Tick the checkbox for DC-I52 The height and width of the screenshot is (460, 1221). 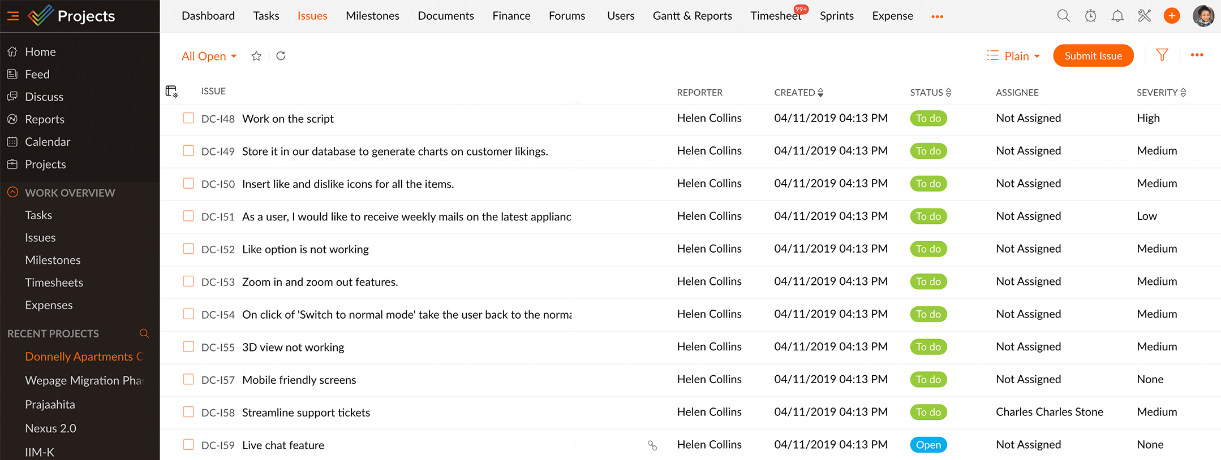point(188,249)
